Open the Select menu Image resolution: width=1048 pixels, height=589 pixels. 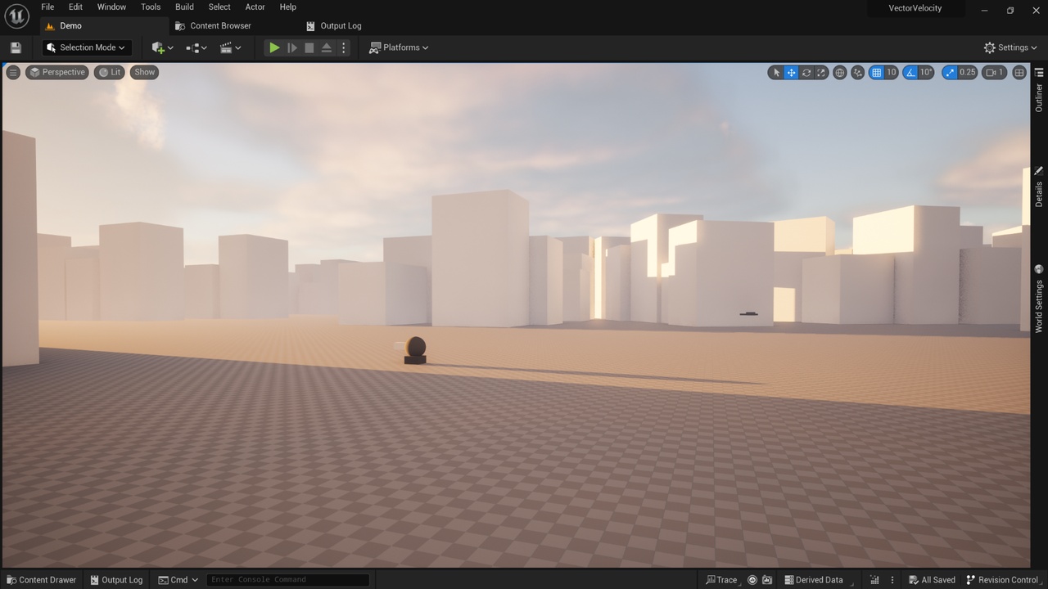[219, 7]
